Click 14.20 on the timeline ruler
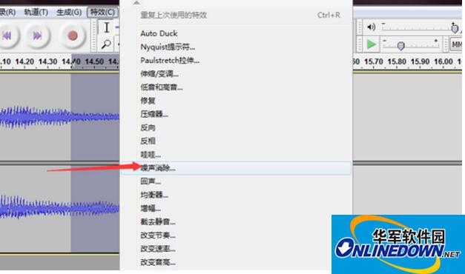Viewport: 465px width, 274px height. pos(24,61)
